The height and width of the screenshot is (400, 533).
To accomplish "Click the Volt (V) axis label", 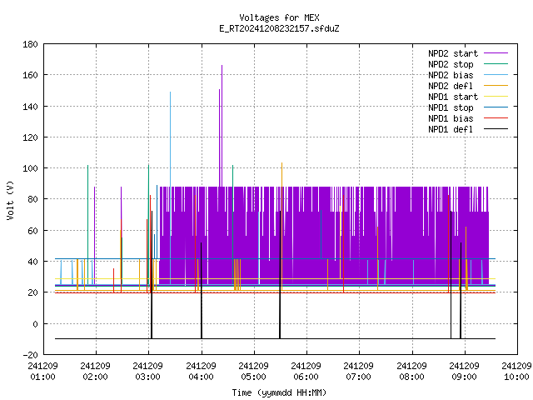I will click(10, 200).
